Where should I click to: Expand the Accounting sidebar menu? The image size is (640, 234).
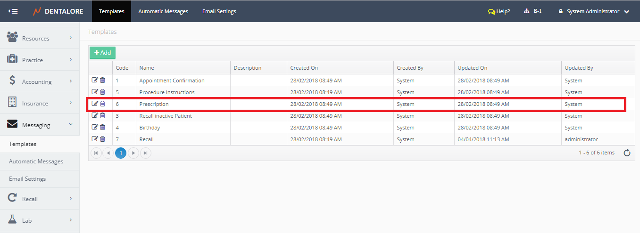click(x=40, y=81)
